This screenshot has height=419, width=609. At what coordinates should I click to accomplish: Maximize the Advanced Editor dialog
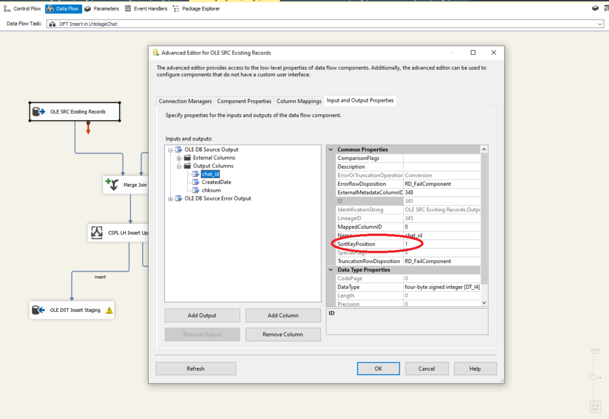pos(473,52)
